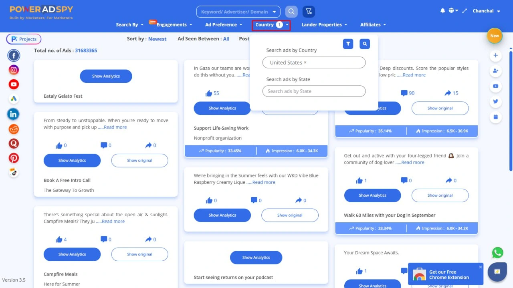Switch to the Quora ads platform
513x288 pixels.
coord(14,143)
